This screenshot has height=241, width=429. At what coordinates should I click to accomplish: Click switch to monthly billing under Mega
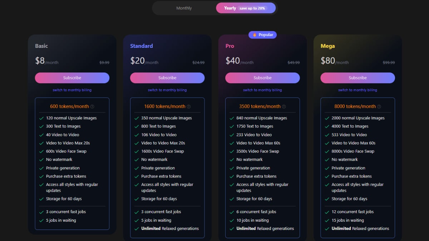pyautogui.click(x=357, y=90)
